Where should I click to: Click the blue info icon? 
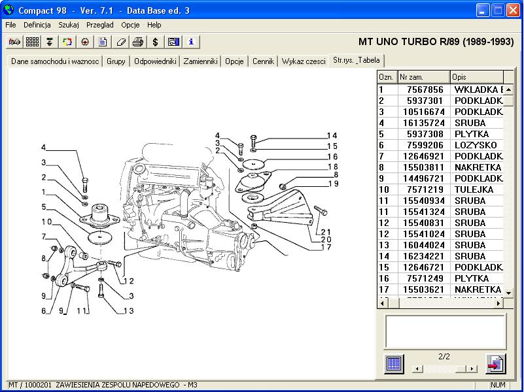pos(190,42)
